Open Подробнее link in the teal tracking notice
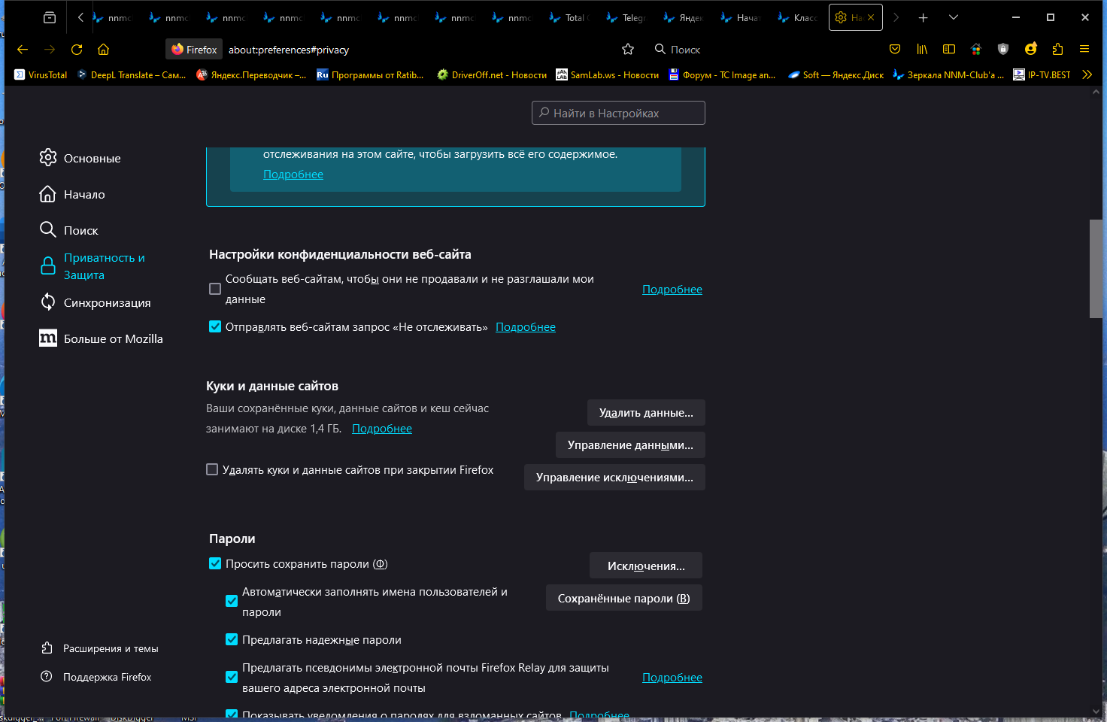 (x=293, y=174)
